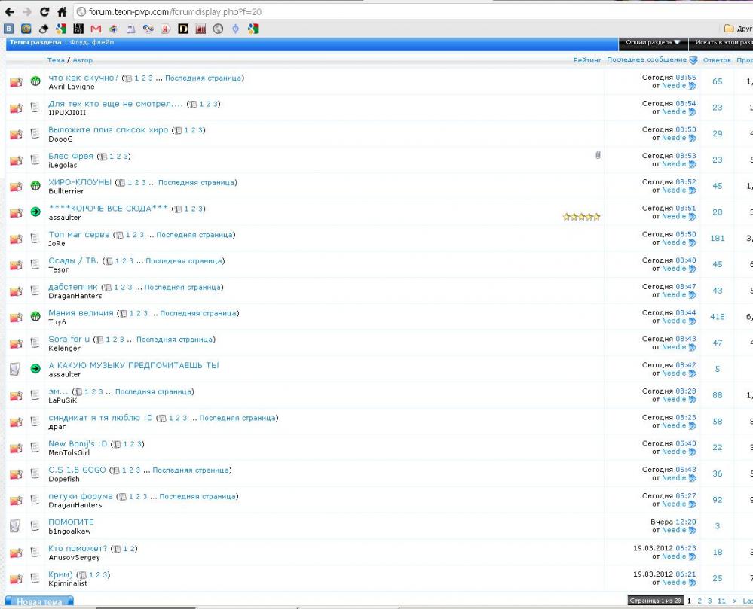Open 'Последняя страница' of ХИРО-КЛОУНЫ thread
This screenshot has height=609, width=753.
point(196,182)
